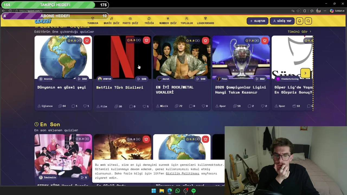Open the Netflix Türk Dizileri quiz title
Viewport: 347px width, 195px height.
[120, 87]
